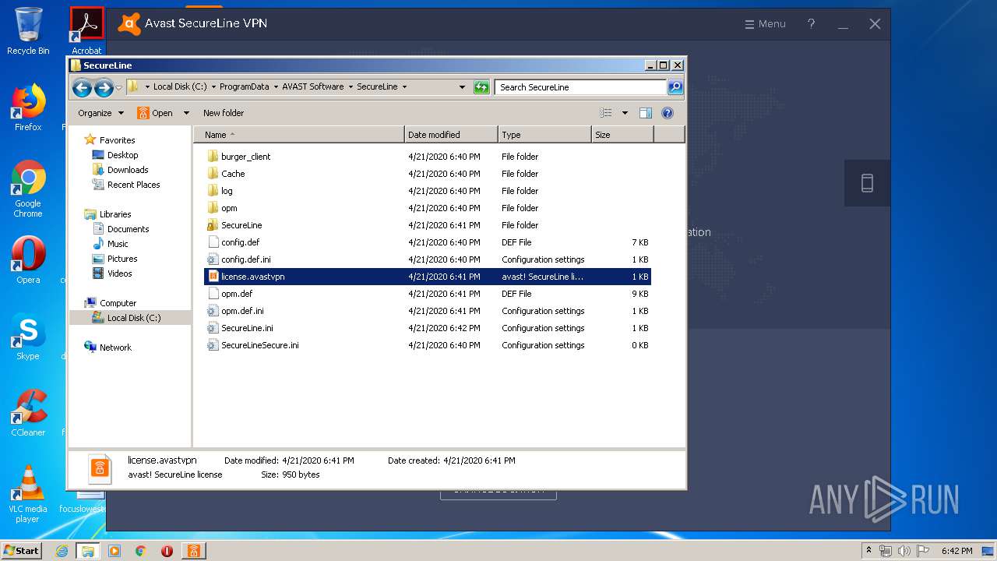Sort files by Name column header

click(299, 135)
